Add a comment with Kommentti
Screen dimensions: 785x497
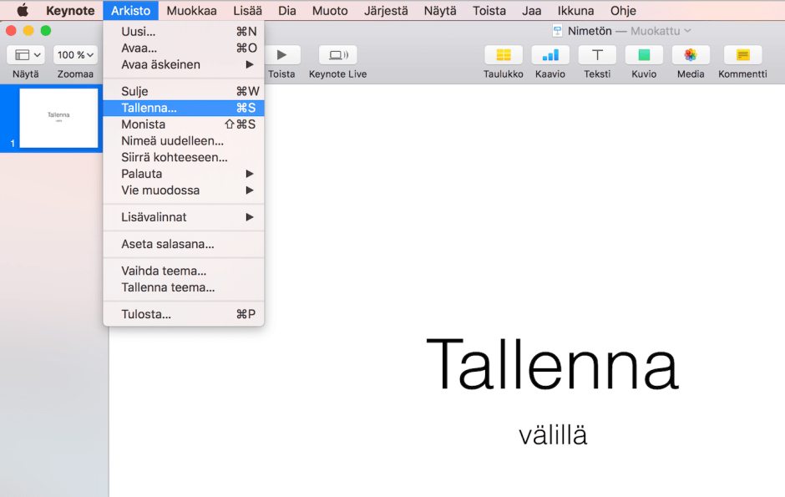742,55
